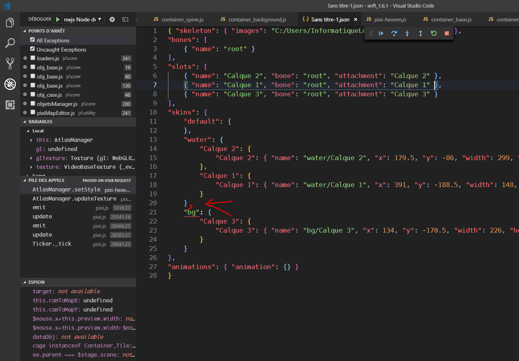Select update frame at pixi.js 28305:37
Image resolution: width=519 pixels, height=361 pixels.
tap(78, 235)
